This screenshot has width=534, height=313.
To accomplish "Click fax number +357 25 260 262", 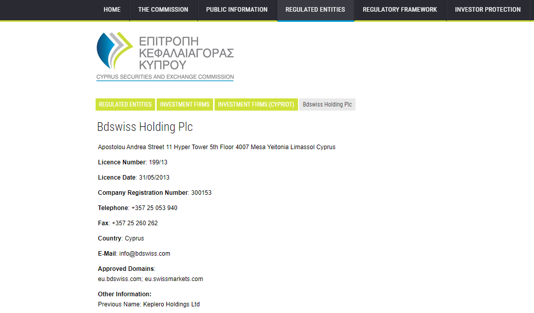I will (135, 223).
